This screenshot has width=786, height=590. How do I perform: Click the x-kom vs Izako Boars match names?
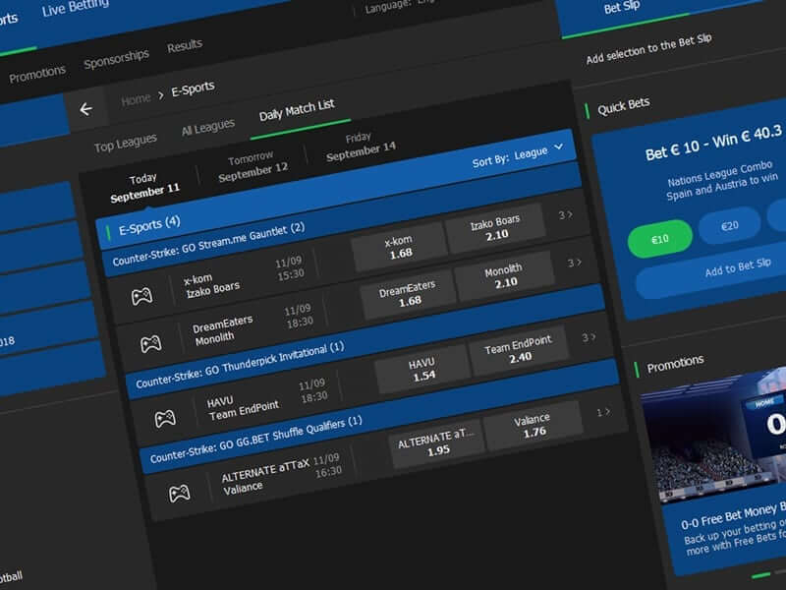[x=211, y=286]
